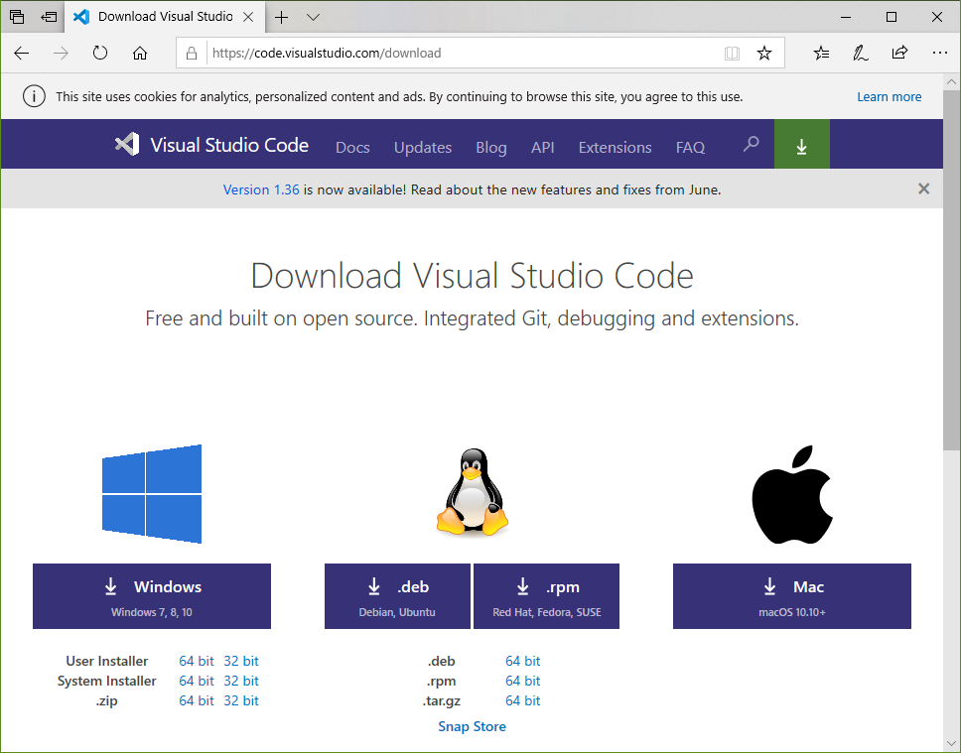This screenshot has height=753, width=961.
Task: Open the Share page icon
Action: [x=899, y=54]
